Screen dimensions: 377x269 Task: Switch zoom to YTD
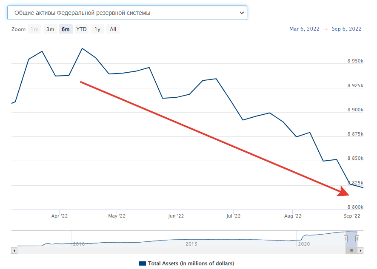pyautogui.click(x=81, y=29)
